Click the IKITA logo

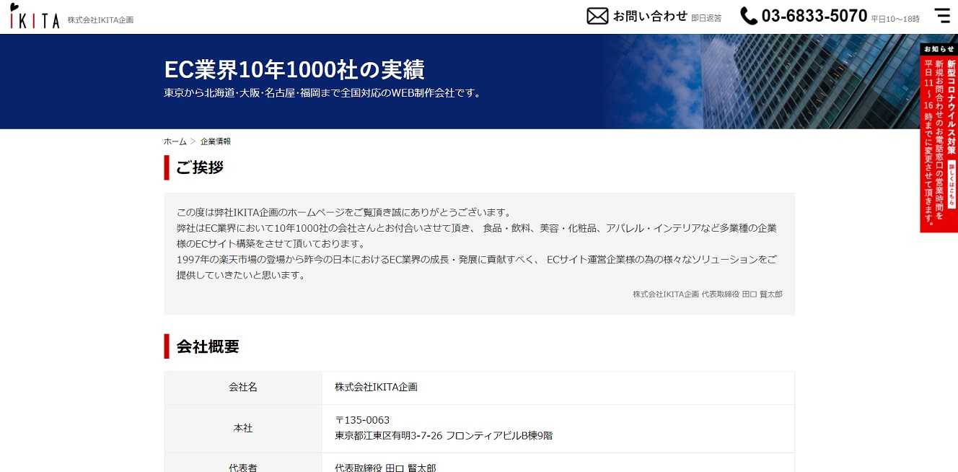[35, 17]
